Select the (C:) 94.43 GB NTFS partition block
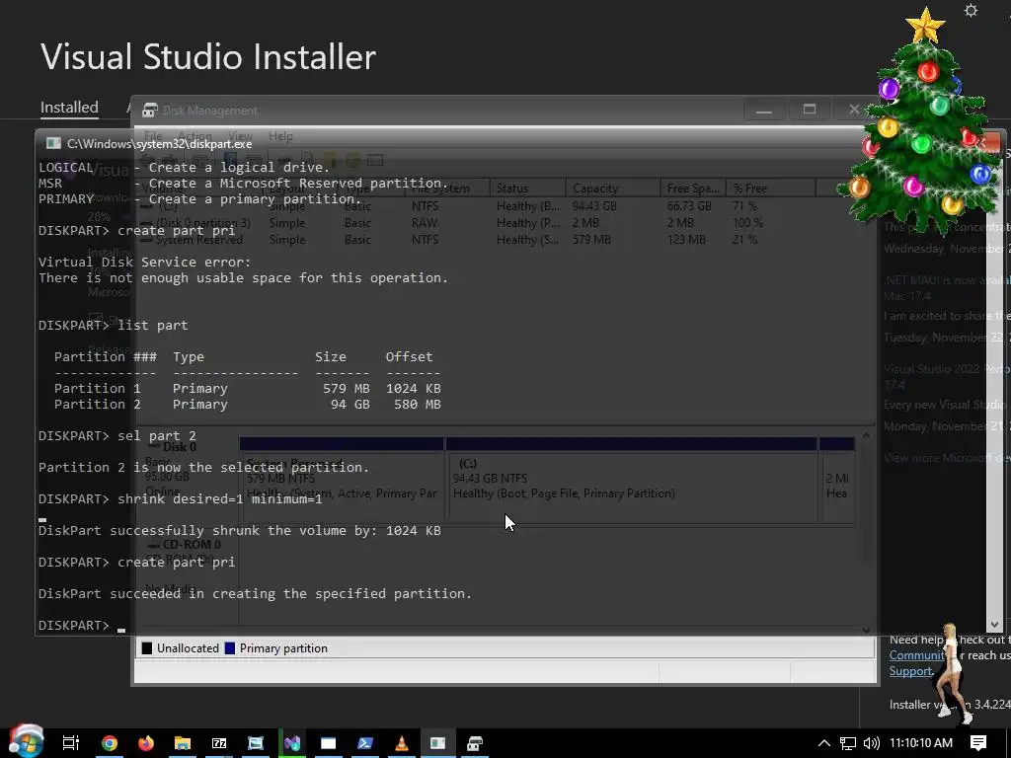The height and width of the screenshot is (758, 1011). pyautogui.click(x=632, y=481)
